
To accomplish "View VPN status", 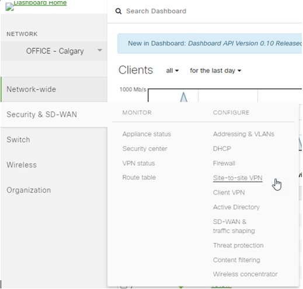I will (x=138, y=163).
